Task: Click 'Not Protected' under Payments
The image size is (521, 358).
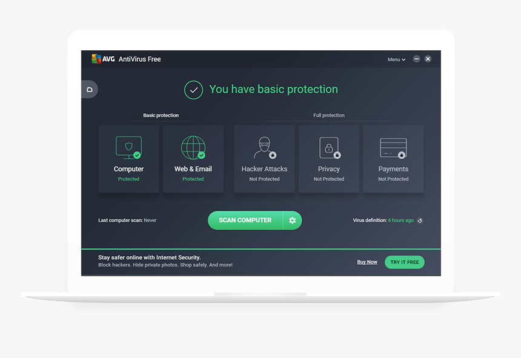Action: (393, 179)
